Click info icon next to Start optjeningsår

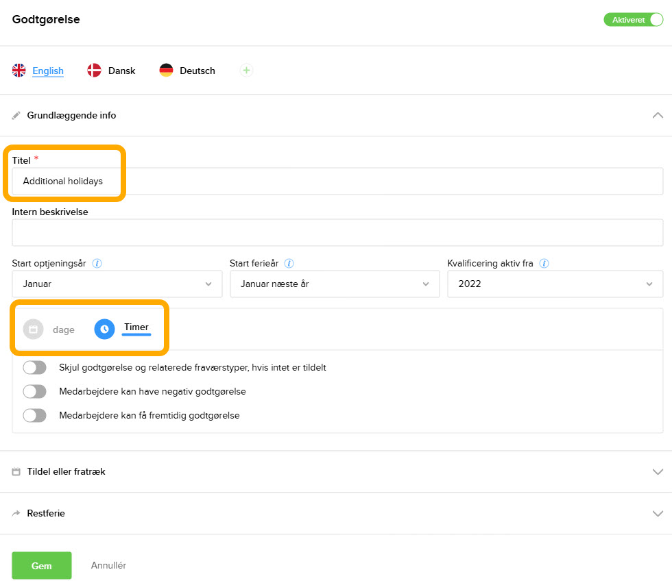(97, 264)
